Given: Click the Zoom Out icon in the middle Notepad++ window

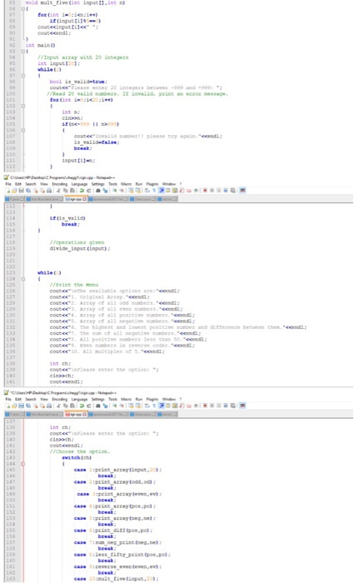Looking at the screenshot, I should (122, 191).
